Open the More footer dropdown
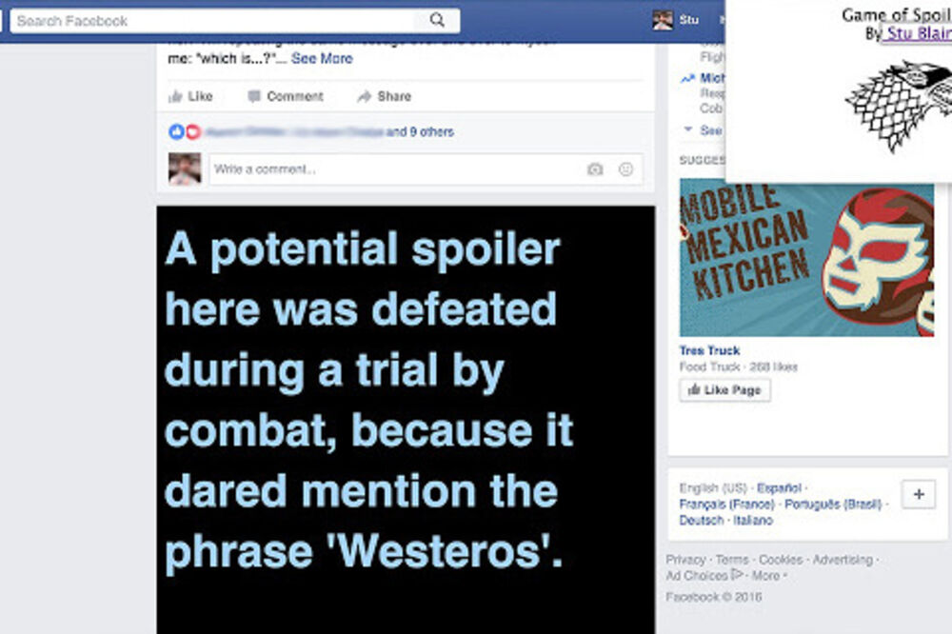Image resolution: width=952 pixels, height=634 pixels. pos(768,576)
